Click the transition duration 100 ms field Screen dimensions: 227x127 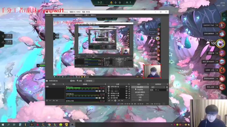(160, 90)
